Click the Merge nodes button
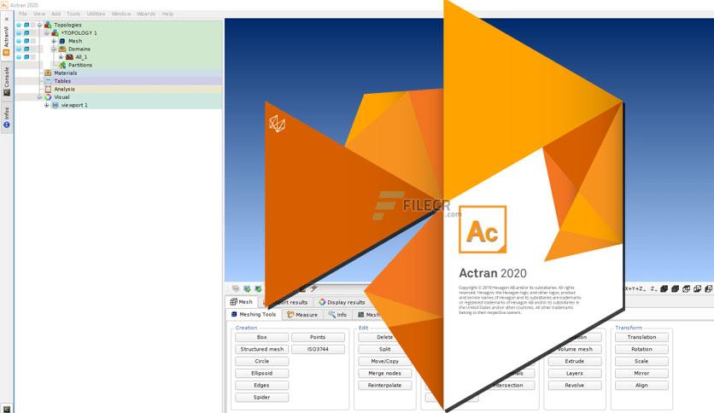 pyautogui.click(x=385, y=373)
